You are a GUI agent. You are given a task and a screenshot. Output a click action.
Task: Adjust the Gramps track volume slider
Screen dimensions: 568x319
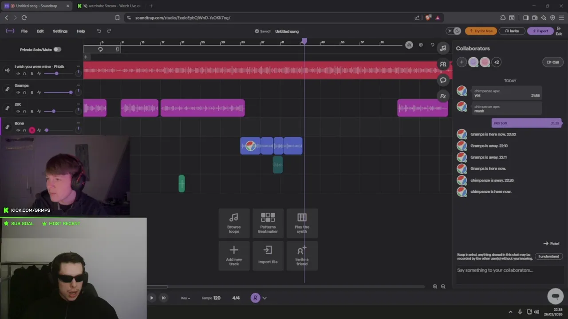click(59, 92)
